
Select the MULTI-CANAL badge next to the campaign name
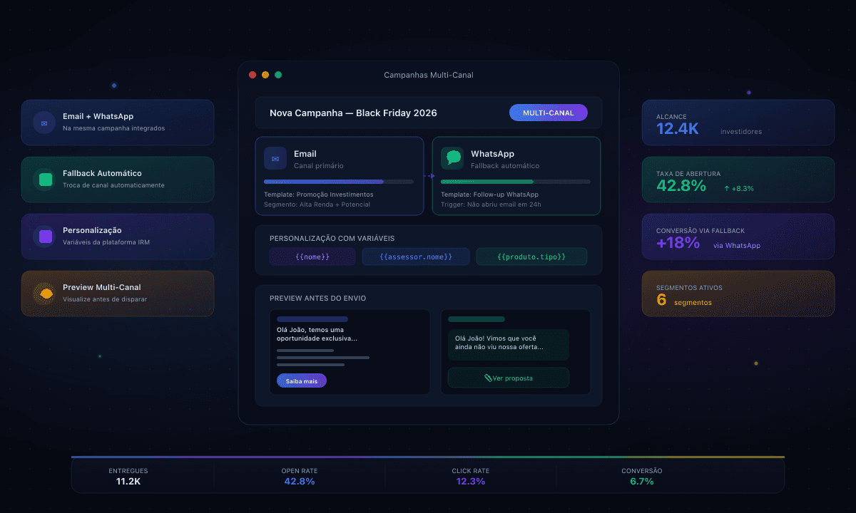point(549,113)
